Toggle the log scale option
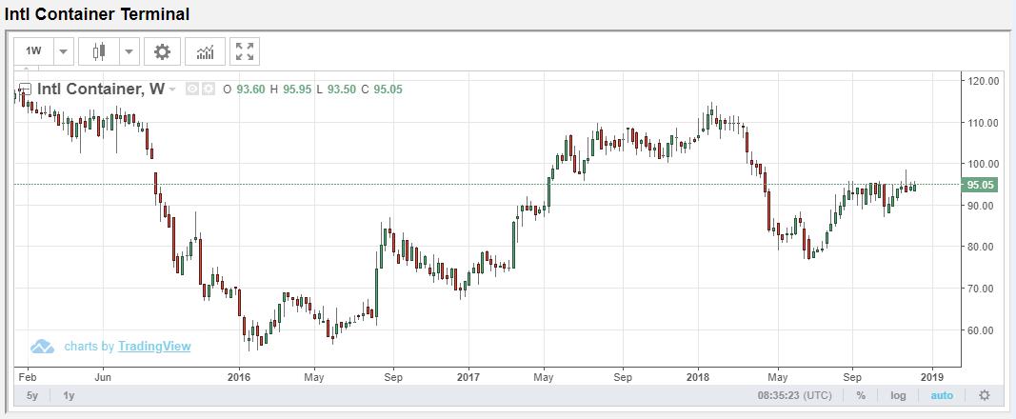This screenshot has height=419, width=1016. 898,395
